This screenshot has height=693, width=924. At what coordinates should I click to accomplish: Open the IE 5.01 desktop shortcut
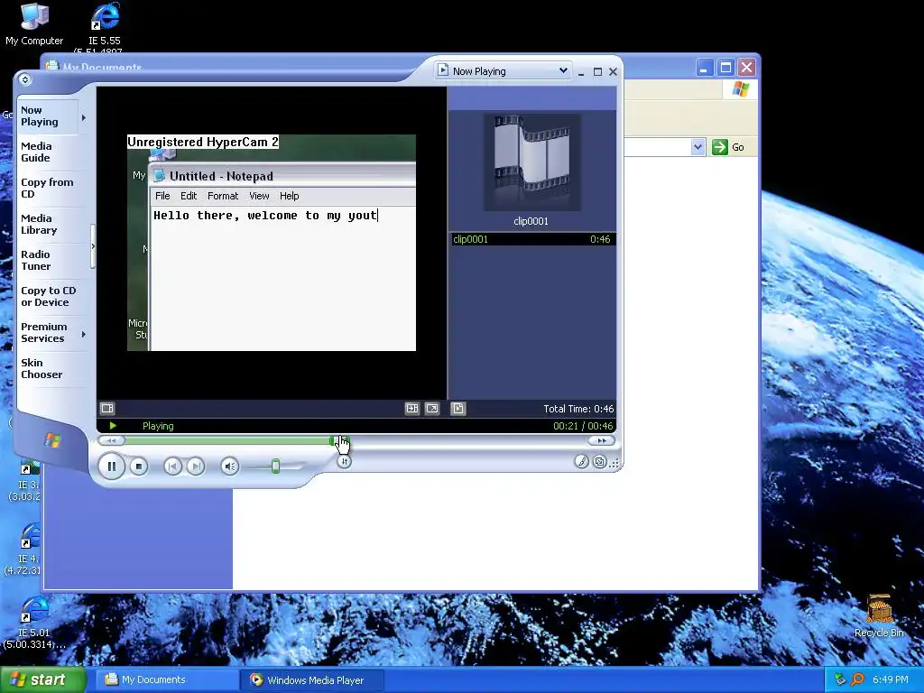[34, 624]
